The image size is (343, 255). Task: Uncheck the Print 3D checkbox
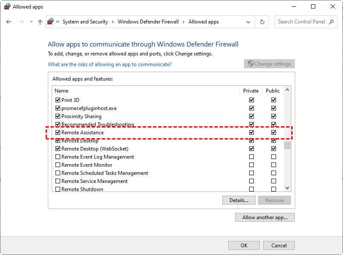point(58,100)
